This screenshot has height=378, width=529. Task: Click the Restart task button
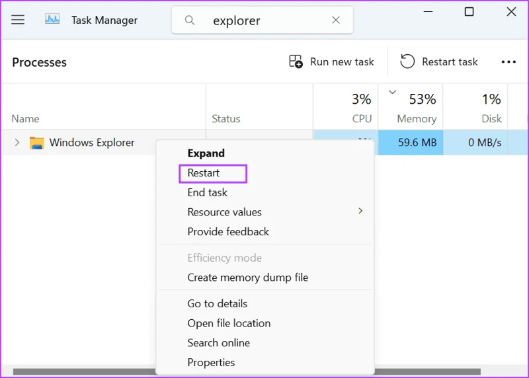[438, 61]
